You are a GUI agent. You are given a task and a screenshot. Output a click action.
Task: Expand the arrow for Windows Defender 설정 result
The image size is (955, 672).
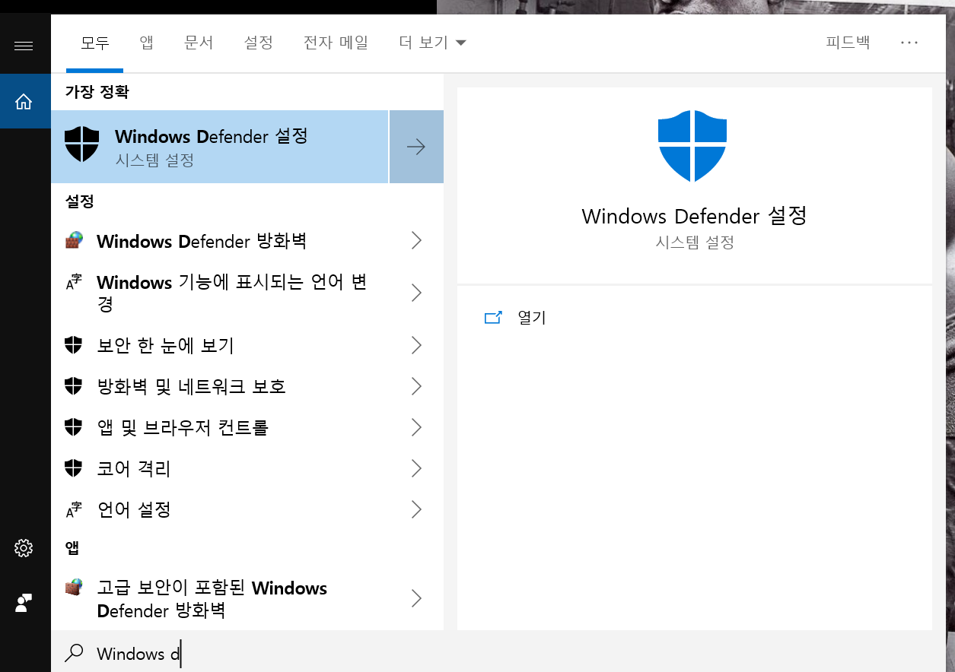(x=416, y=147)
